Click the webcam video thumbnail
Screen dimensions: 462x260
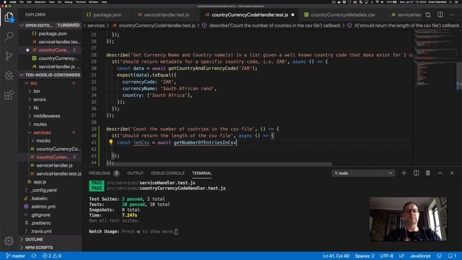(408, 220)
